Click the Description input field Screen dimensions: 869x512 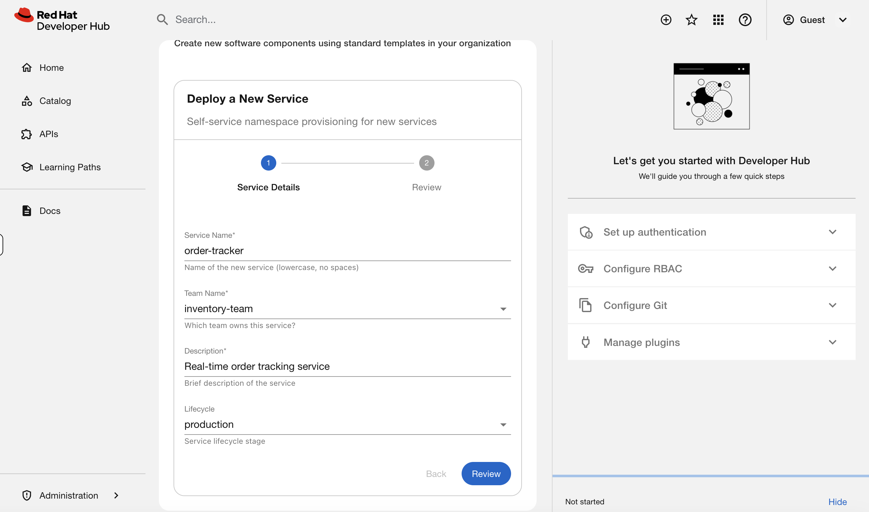tap(347, 366)
